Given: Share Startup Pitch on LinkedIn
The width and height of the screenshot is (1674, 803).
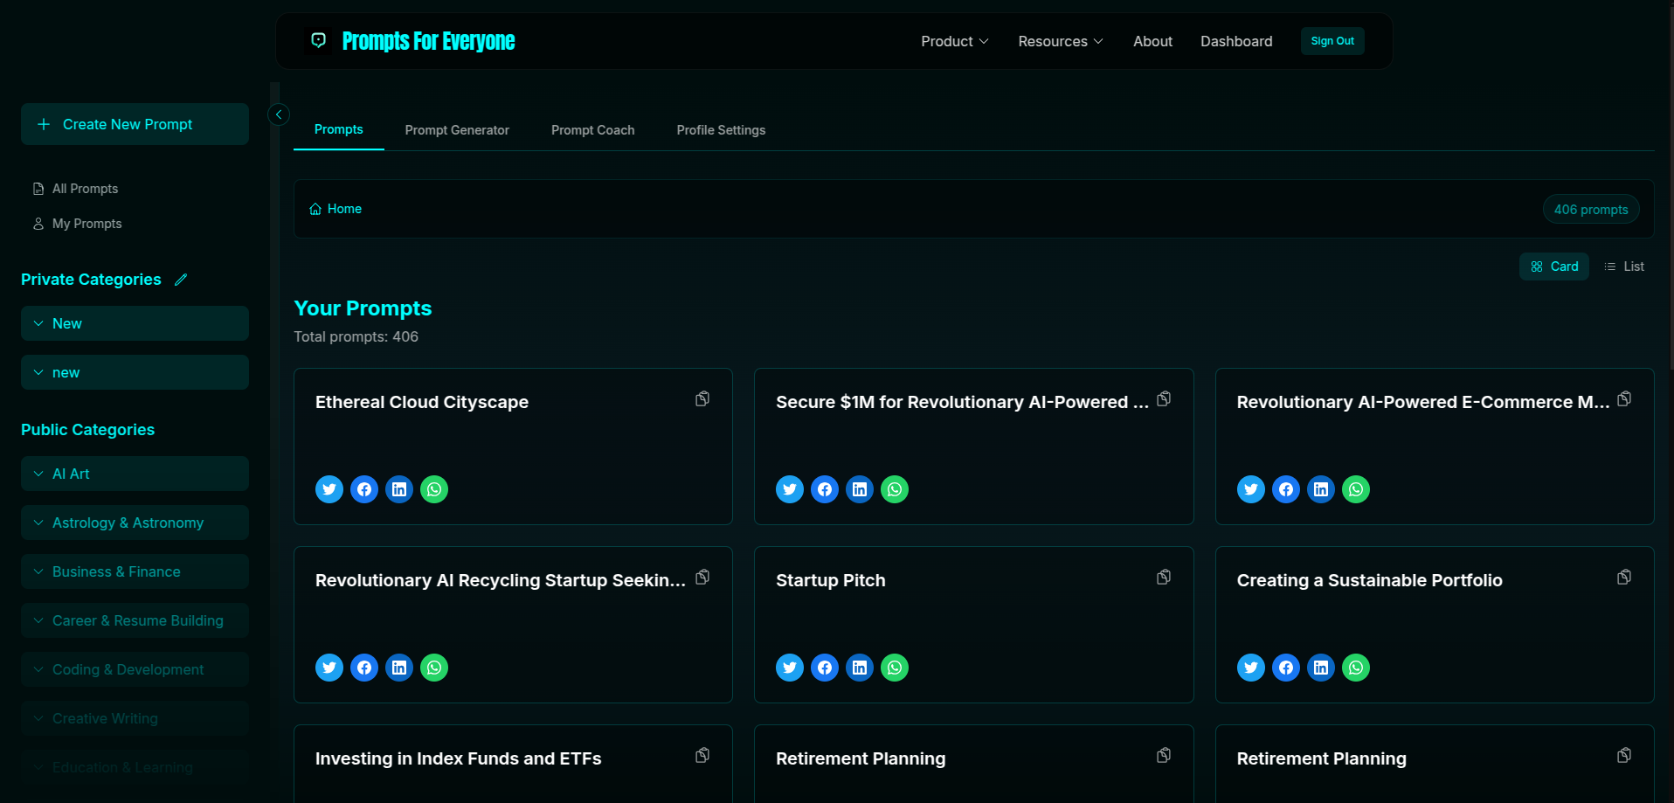Looking at the screenshot, I should pyautogui.click(x=860, y=668).
